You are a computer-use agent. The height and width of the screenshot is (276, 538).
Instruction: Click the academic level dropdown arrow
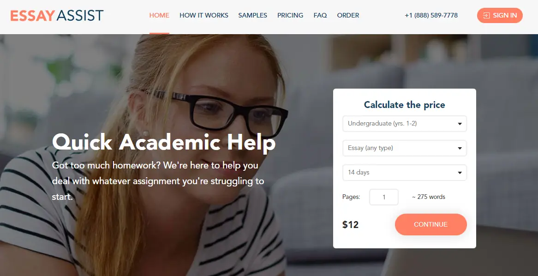(460, 124)
